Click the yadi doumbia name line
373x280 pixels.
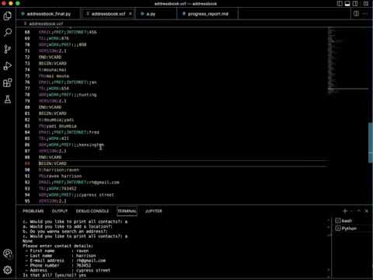click(x=58, y=126)
